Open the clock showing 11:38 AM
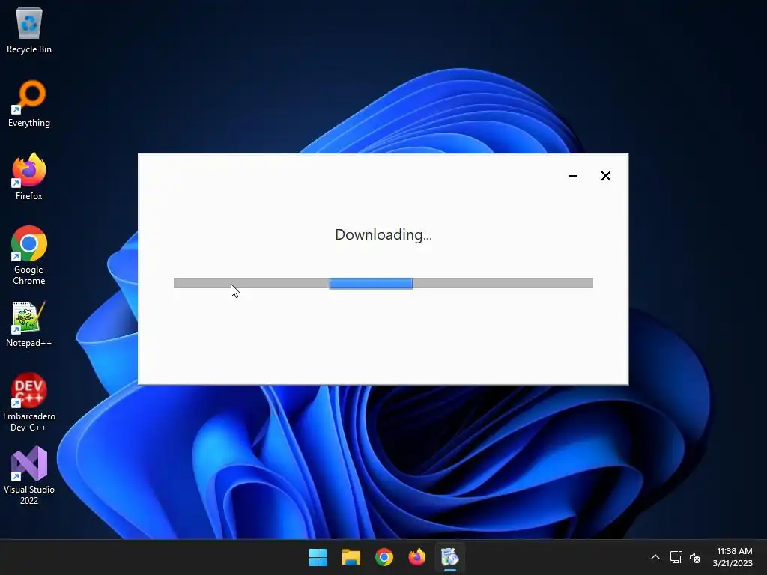The height and width of the screenshot is (575, 767). tap(733, 557)
